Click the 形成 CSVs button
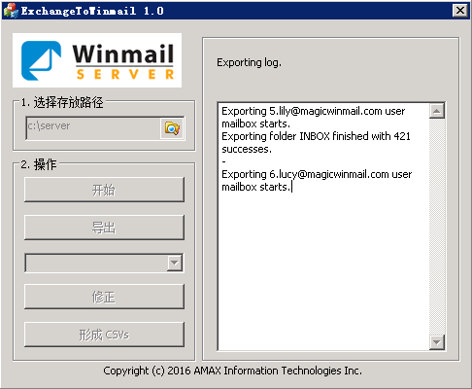The width and height of the screenshot is (472, 389). [x=104, y=335]
